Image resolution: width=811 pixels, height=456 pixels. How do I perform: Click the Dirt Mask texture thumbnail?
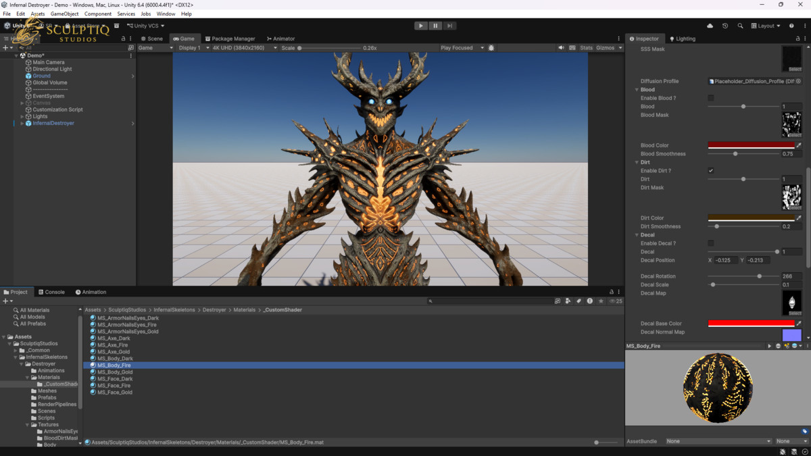pos(791,197)
